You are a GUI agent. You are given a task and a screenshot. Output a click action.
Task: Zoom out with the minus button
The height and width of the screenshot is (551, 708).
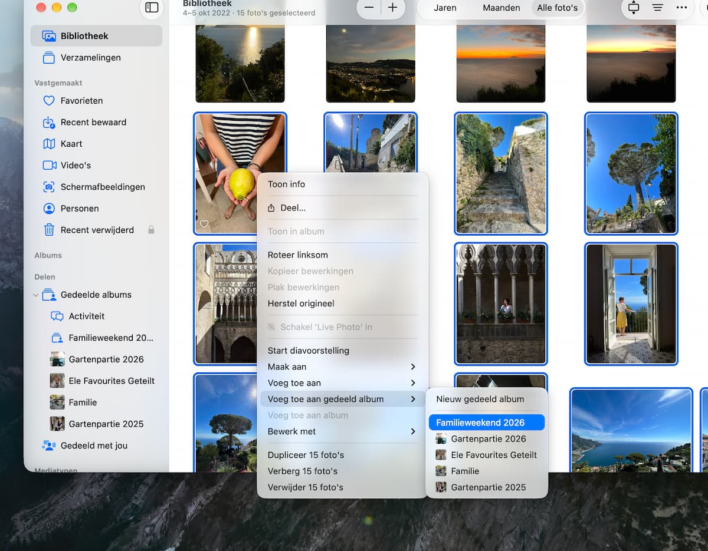(369, 8)
